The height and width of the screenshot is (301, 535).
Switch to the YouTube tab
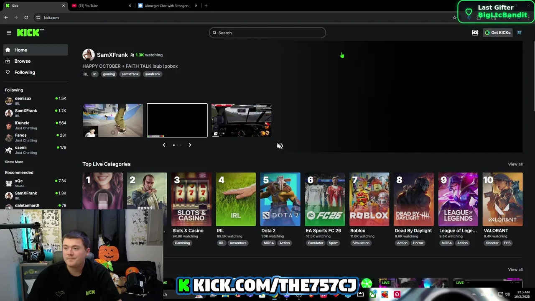click(x=101, y=6)
